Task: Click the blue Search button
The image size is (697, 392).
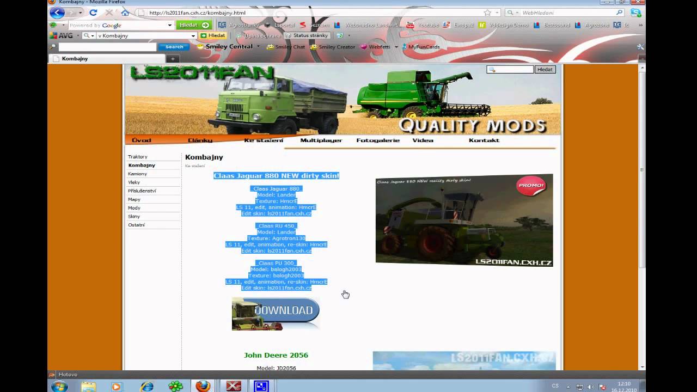Action: point(174,47)
